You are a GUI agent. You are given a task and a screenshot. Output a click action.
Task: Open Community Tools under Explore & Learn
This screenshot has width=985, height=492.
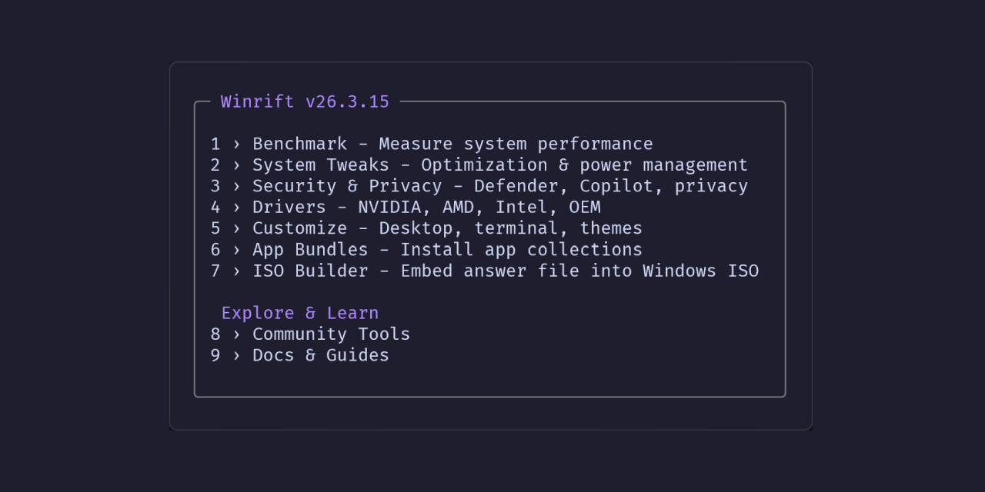point(332,334)
